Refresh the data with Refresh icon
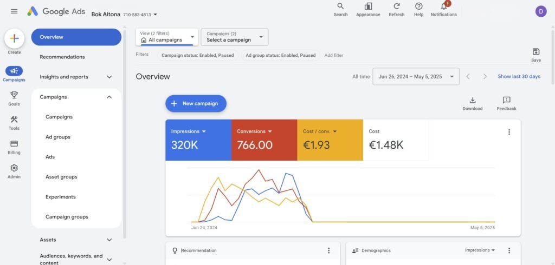 click(x=396, y=6)
